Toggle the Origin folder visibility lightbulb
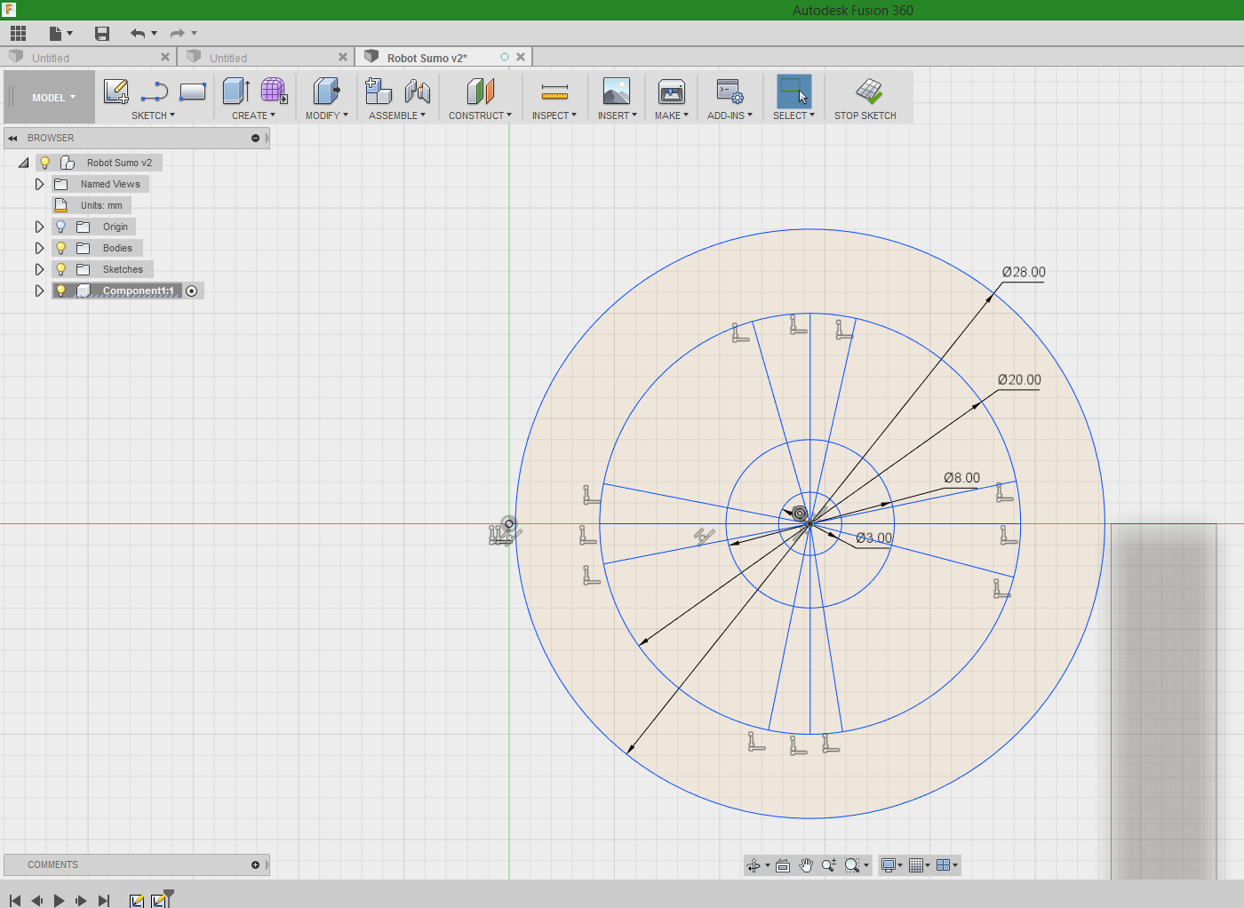The image size is (1244, 908). 60,227
